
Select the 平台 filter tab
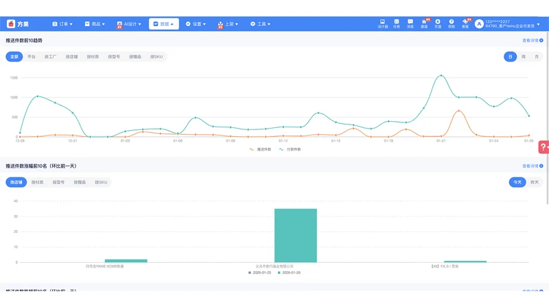(x=32, y=57)
